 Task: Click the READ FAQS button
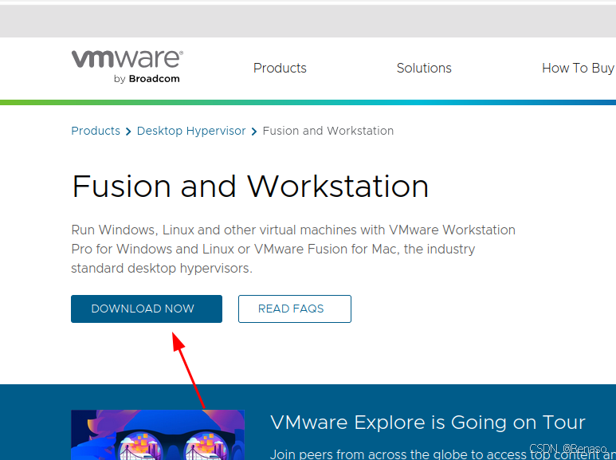[x=295, y=309]
